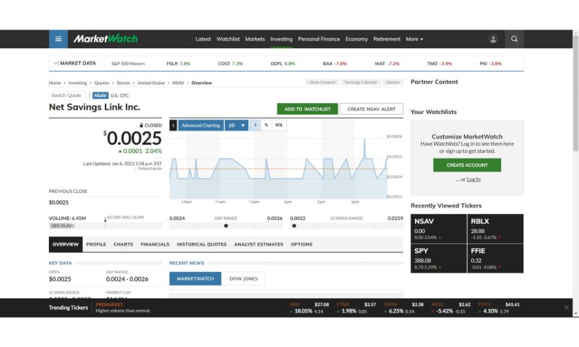
Task: Toggle percent chart view
Action: click(x=266, y=125)
